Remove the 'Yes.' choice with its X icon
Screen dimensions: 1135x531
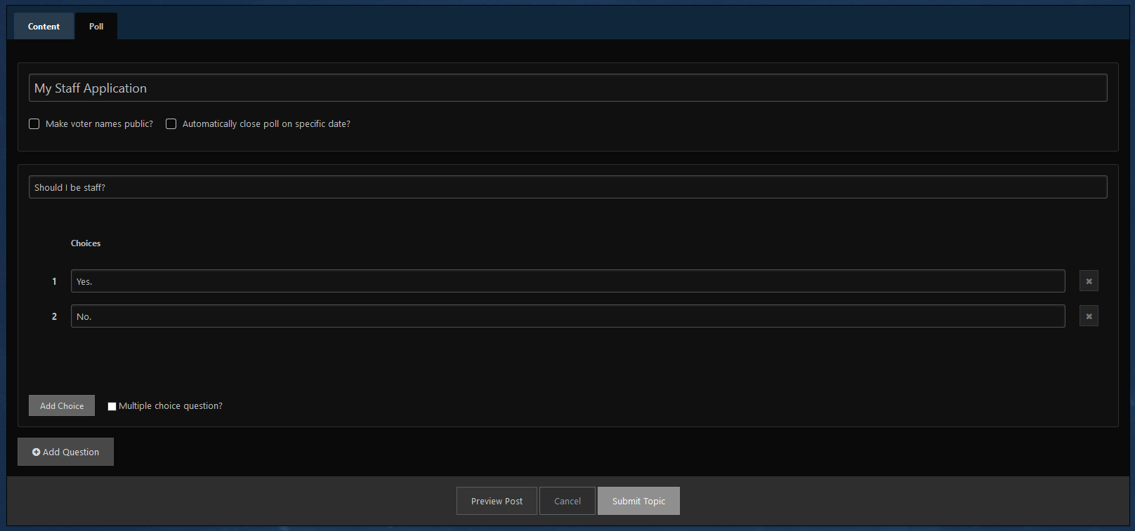pyautogui.click(x=1089, y=281)
